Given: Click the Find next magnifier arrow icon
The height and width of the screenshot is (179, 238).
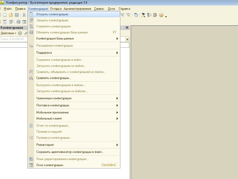Looking at the screenshot, I should (122, 15).
